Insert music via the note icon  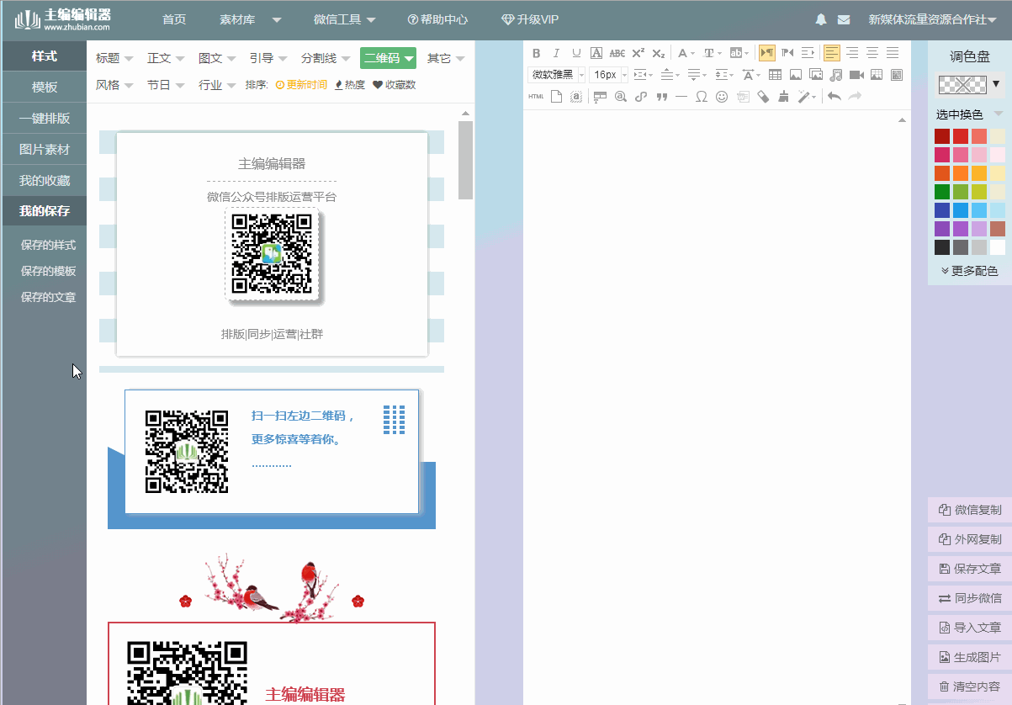click(835, 75)
